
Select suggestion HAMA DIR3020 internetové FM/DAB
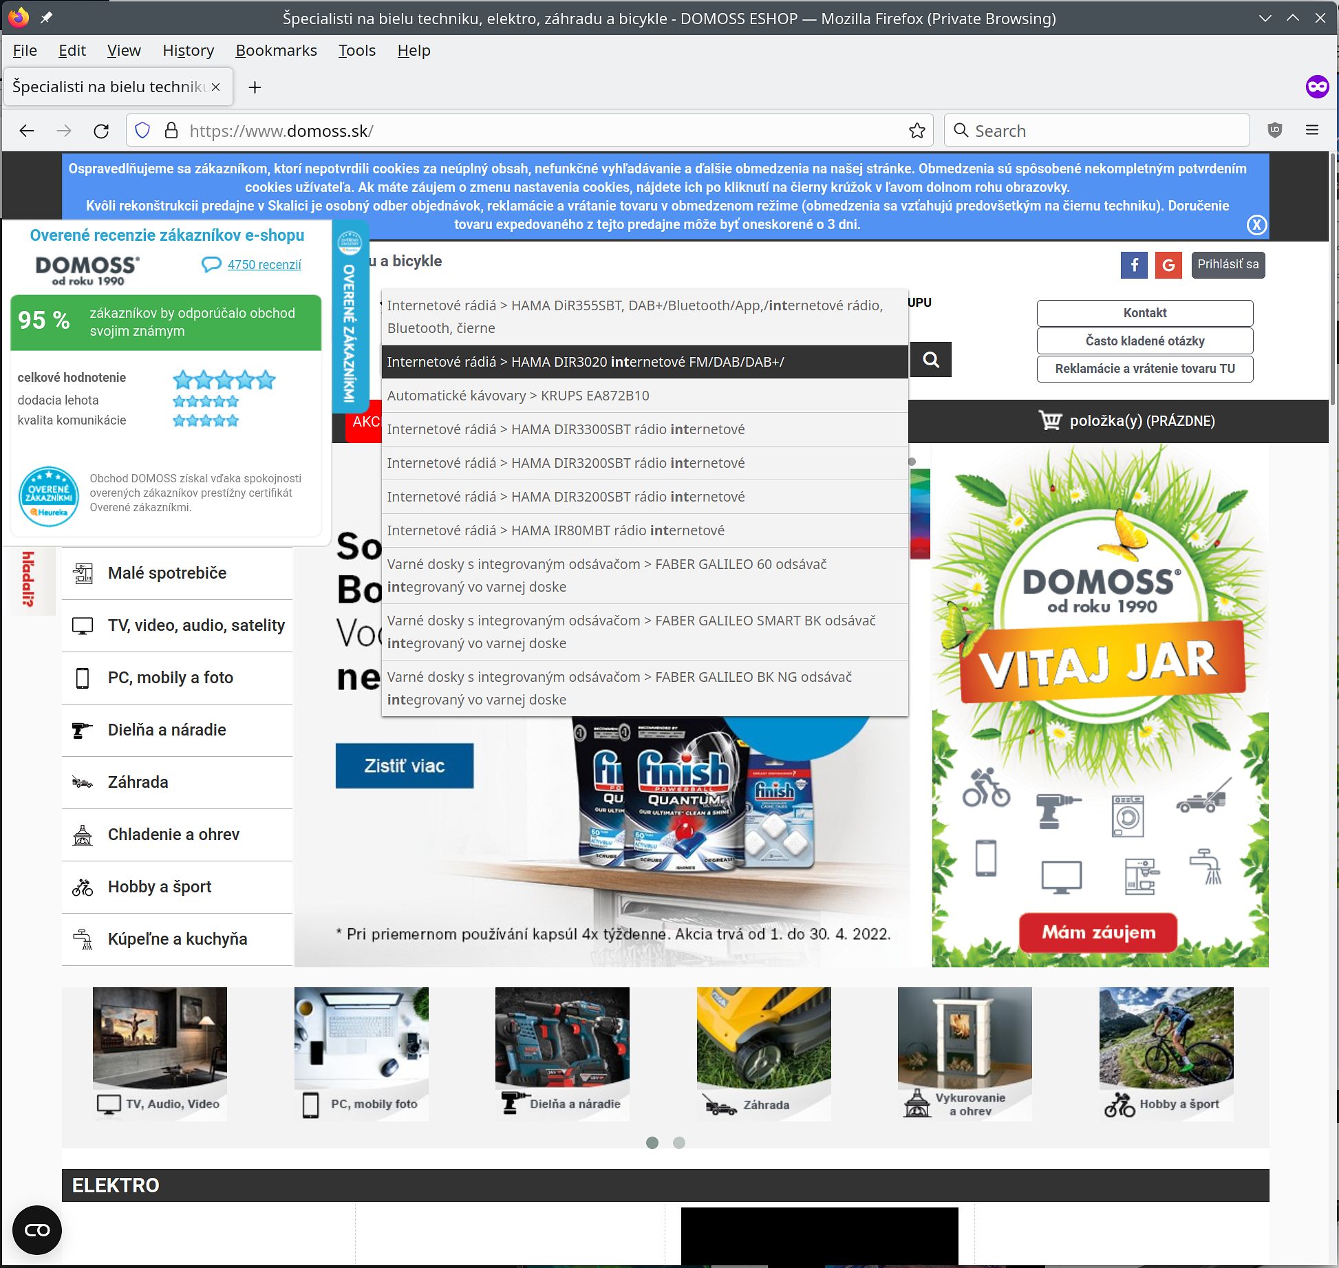click(645, 362)
